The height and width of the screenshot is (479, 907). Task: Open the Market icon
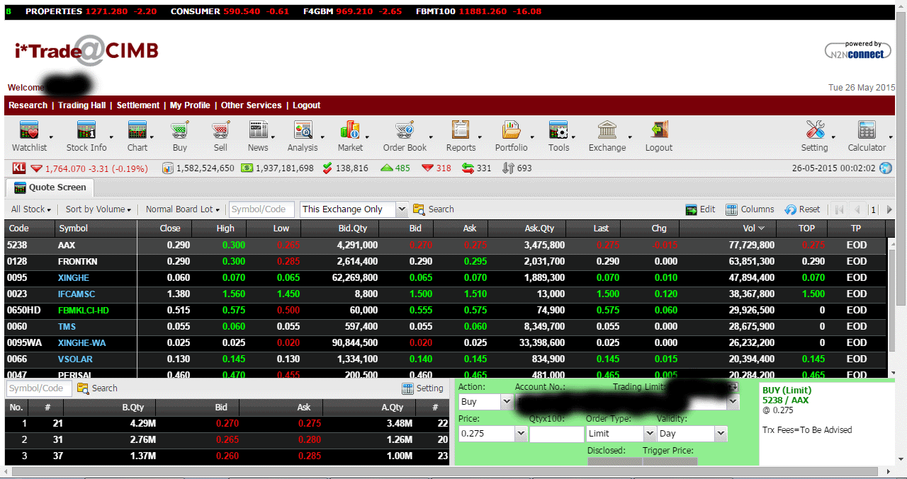point(350,131)
